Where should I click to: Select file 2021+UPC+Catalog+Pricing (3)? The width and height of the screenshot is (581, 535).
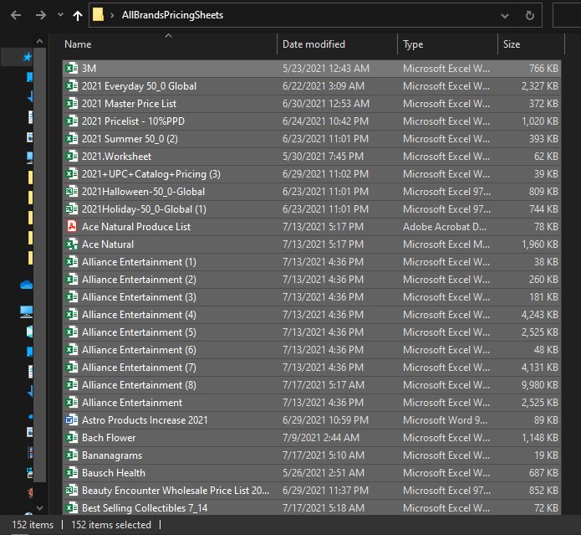312,174
